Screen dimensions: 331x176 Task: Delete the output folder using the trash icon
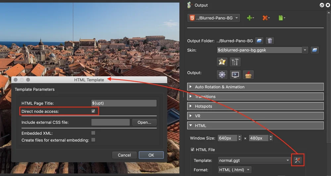(x=270, y=40)
